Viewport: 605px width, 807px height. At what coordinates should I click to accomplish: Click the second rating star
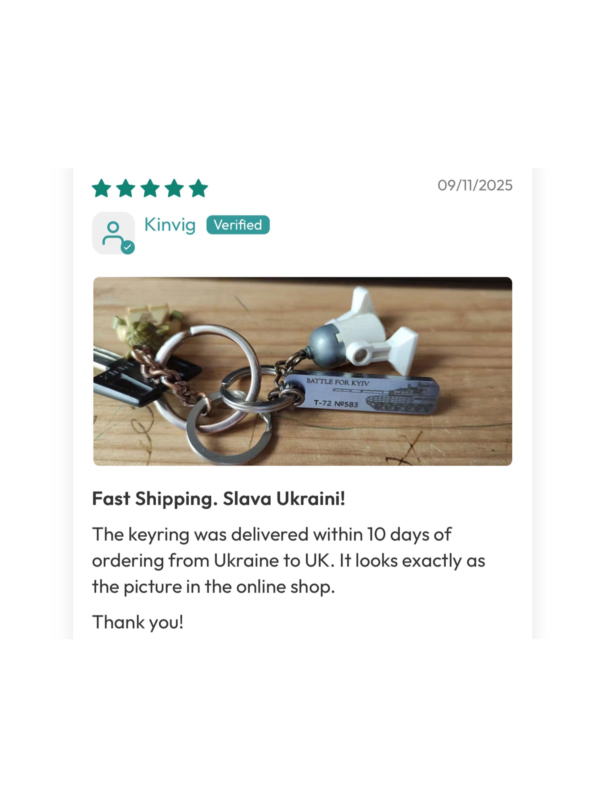(x=126, y=188)
